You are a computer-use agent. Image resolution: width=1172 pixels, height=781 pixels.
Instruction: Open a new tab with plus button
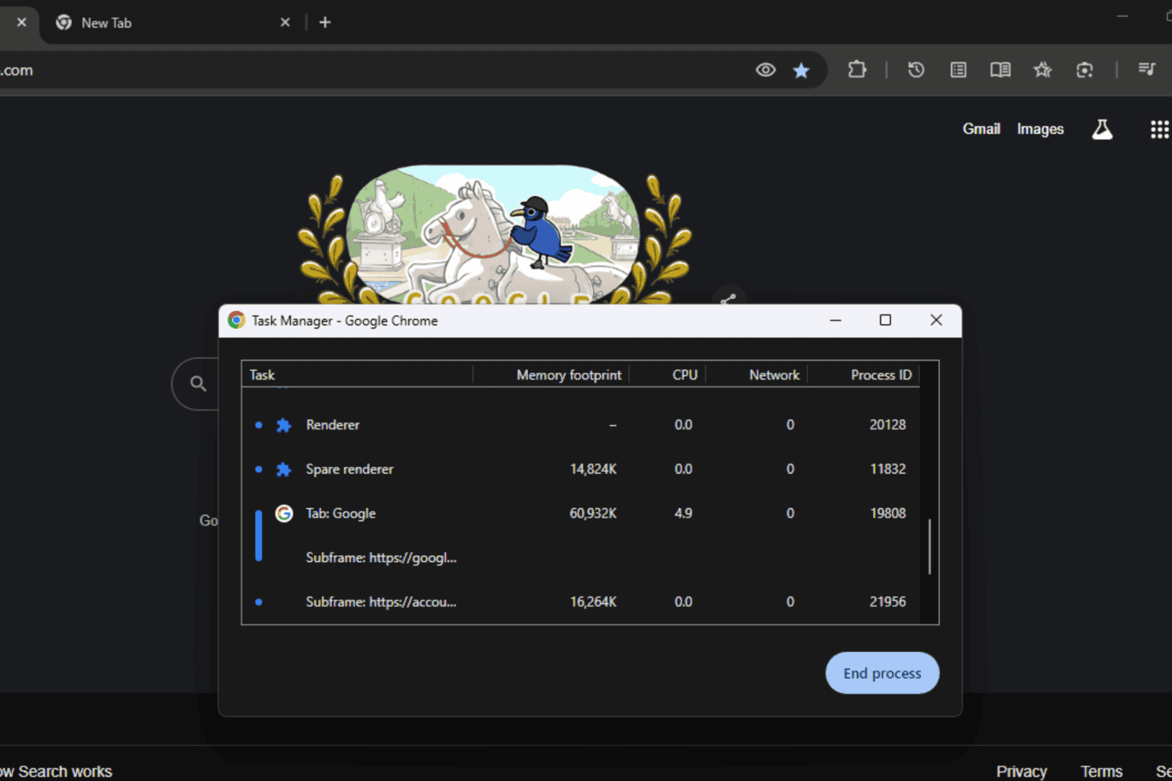[325, 22]
